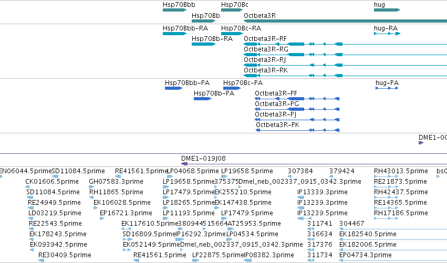Select the LP22875.5prime label

tap(218, 255)
